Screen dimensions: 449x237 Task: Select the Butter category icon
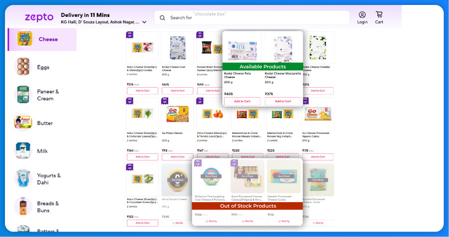click(23, 123)
